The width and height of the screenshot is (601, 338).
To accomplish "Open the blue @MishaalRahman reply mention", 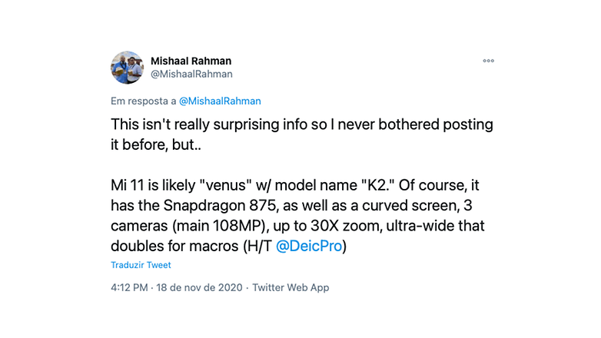I will tap(220, 101).
